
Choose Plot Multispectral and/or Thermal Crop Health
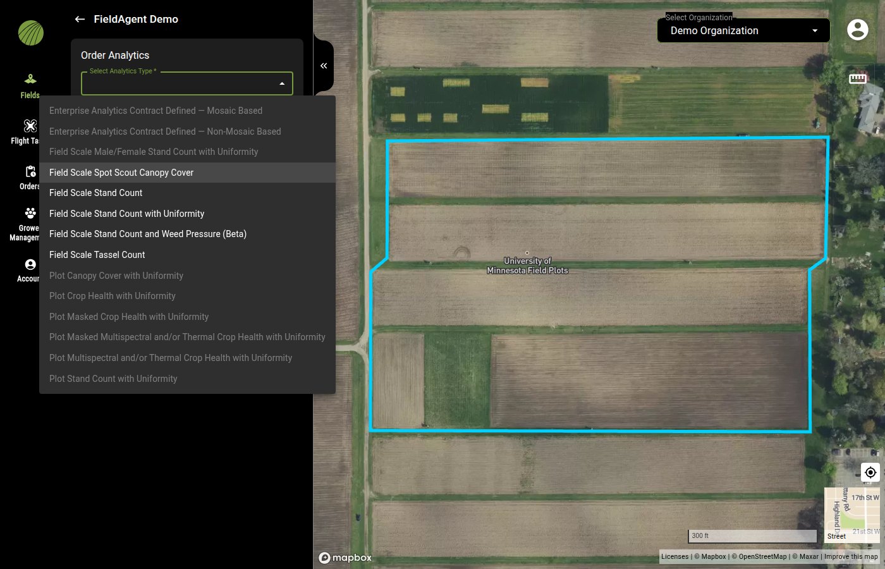(x=187, y=358)
